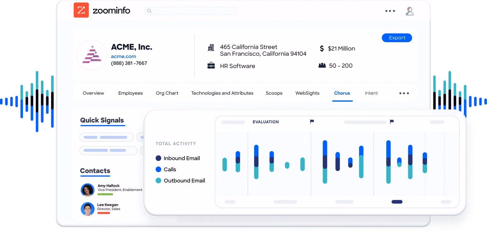Toggle the Inbound Email legend dot
Viewport: 487px width, 232px height.
(158, 158)
